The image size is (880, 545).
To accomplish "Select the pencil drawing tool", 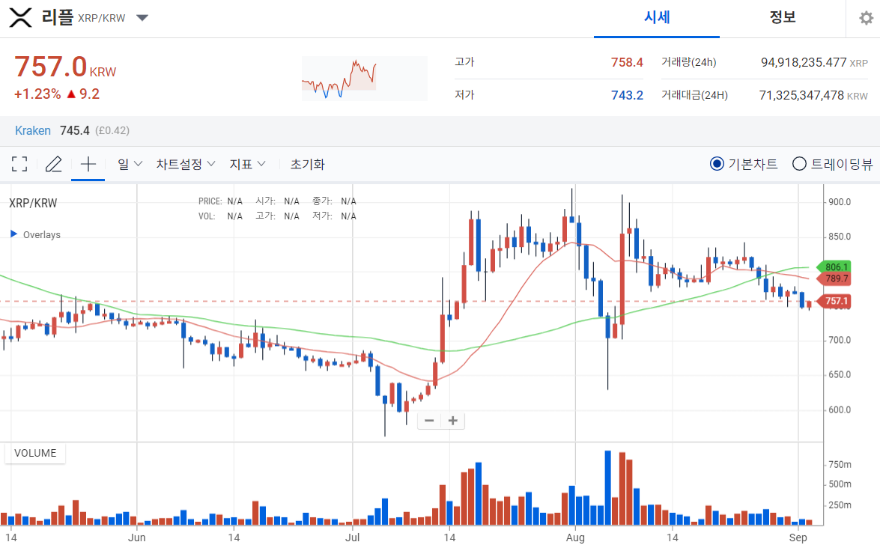I will click(x=53, y=164).
